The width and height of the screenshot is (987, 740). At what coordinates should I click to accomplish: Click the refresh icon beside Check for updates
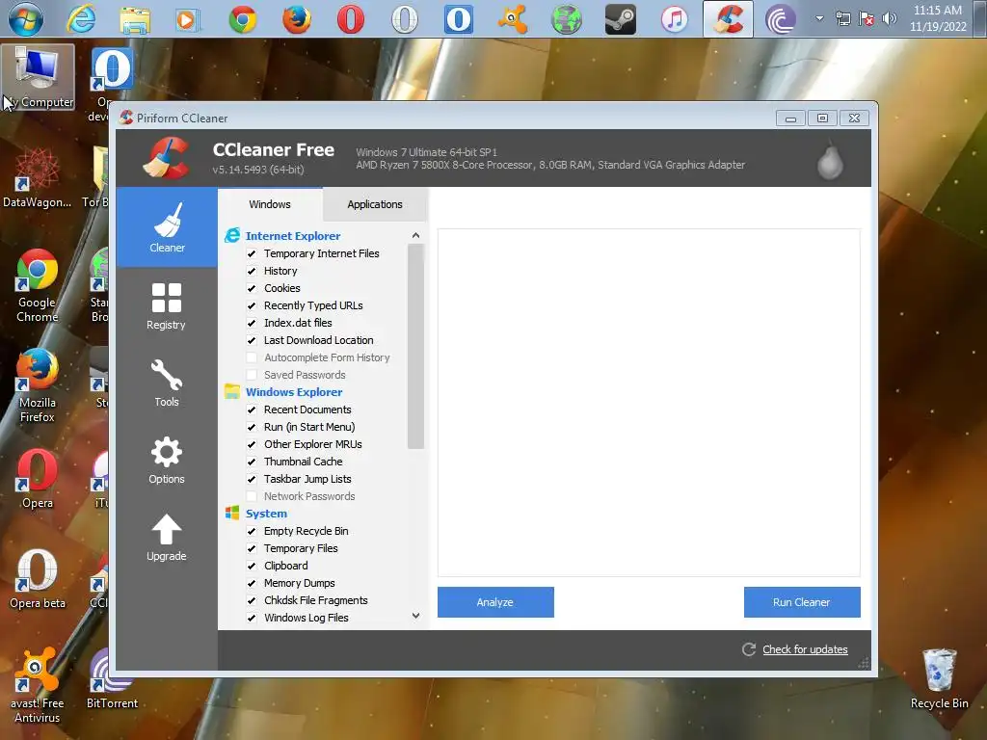pyautogui.click(x=748, y=649)
